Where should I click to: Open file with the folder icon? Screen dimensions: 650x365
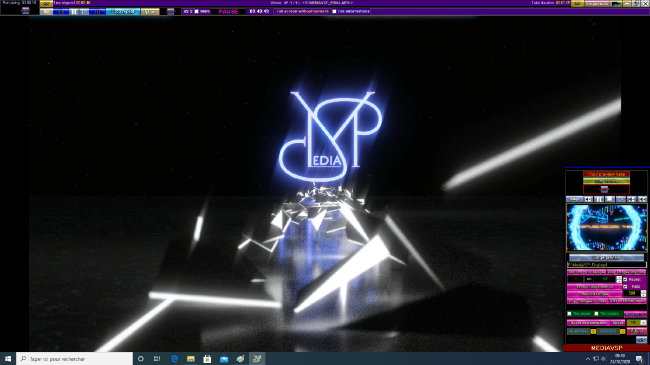click(x=47, y=11)
